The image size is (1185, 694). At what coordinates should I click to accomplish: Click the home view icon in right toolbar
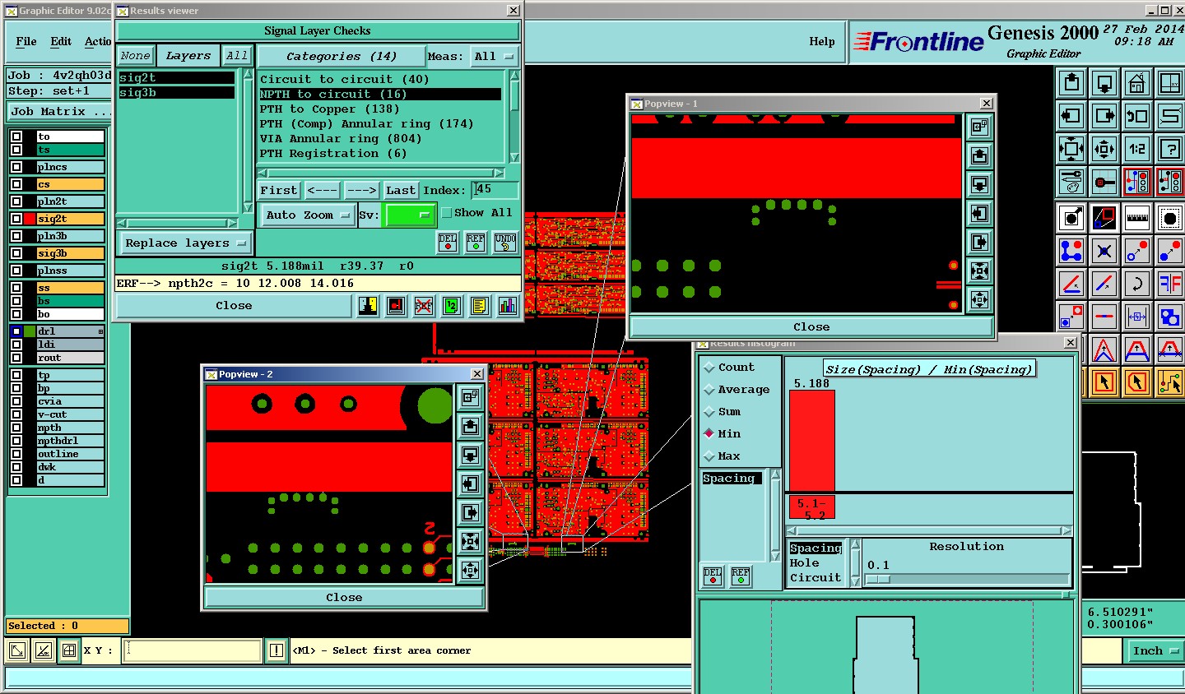(x=1137, y=83)
